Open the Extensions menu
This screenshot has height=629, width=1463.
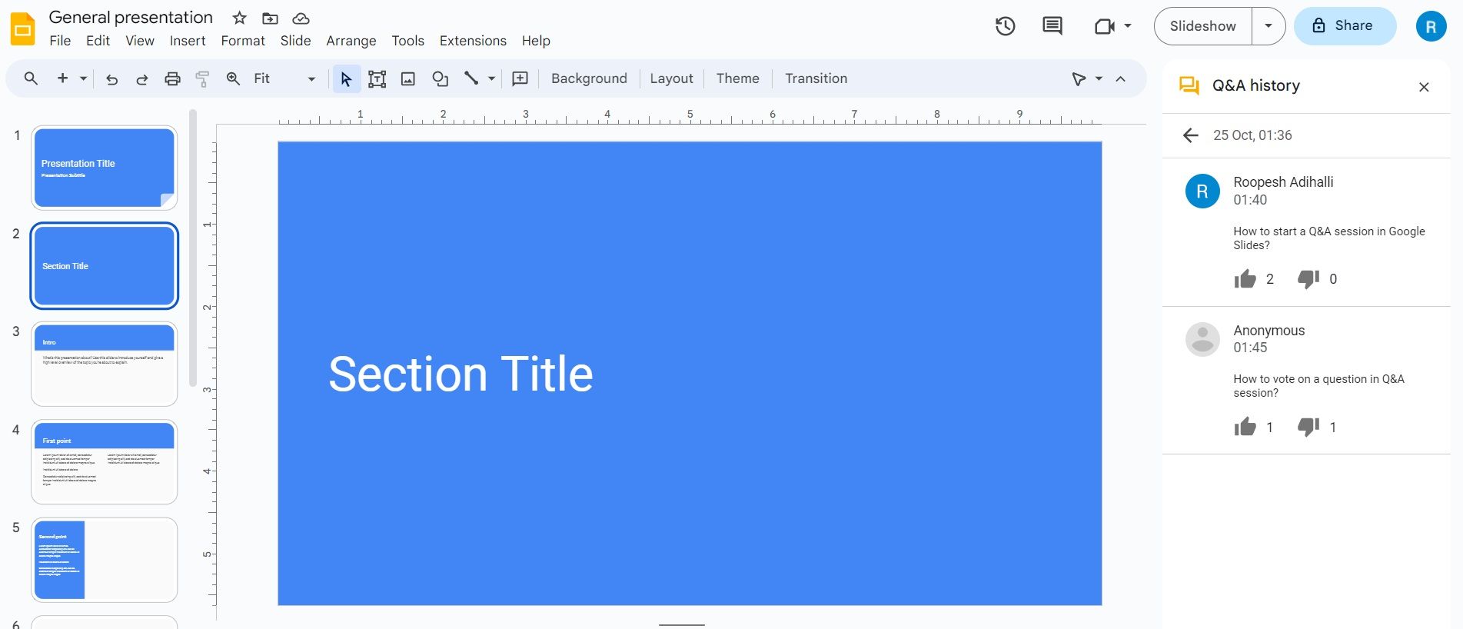[473, 41]
